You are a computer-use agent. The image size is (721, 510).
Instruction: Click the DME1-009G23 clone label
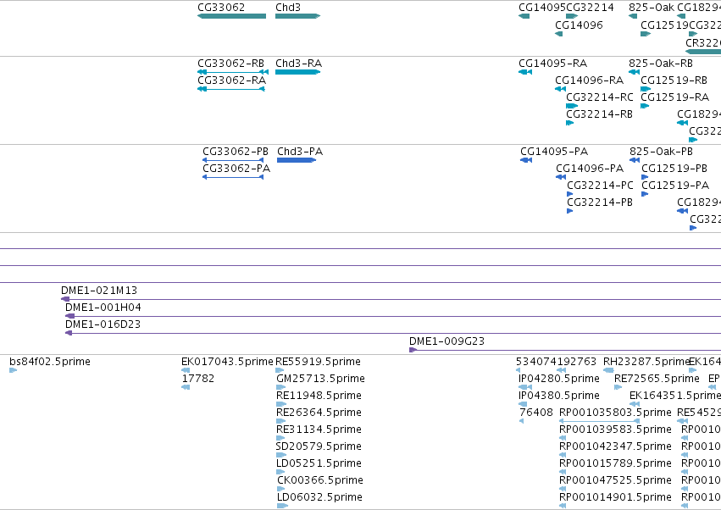447,341
